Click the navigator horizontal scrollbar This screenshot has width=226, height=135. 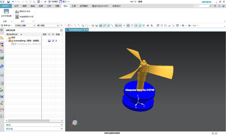pos(29,121)
